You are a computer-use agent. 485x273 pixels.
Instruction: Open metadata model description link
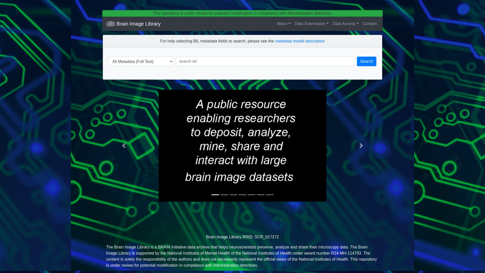300,41
